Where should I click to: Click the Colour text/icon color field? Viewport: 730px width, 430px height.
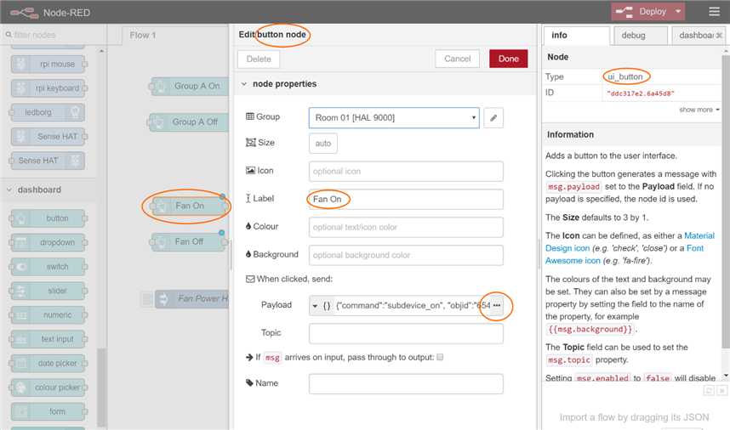coord(406,227)
